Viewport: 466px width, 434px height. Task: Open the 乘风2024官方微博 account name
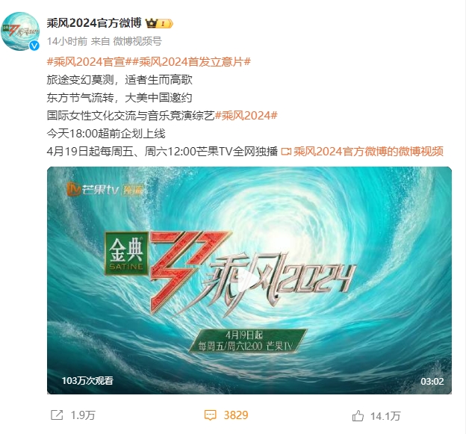(94, 23)
